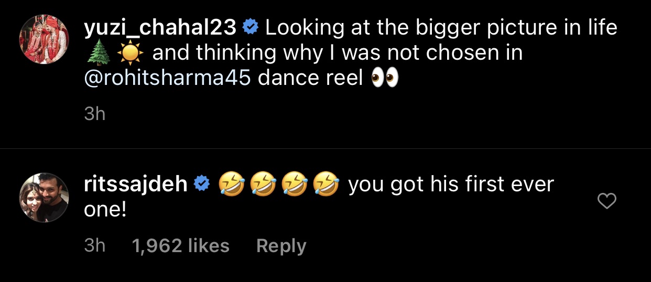This screenshot has width=651, height=282.
Task: Click the 3h timestamp under the caption
Action: [95, 114]
